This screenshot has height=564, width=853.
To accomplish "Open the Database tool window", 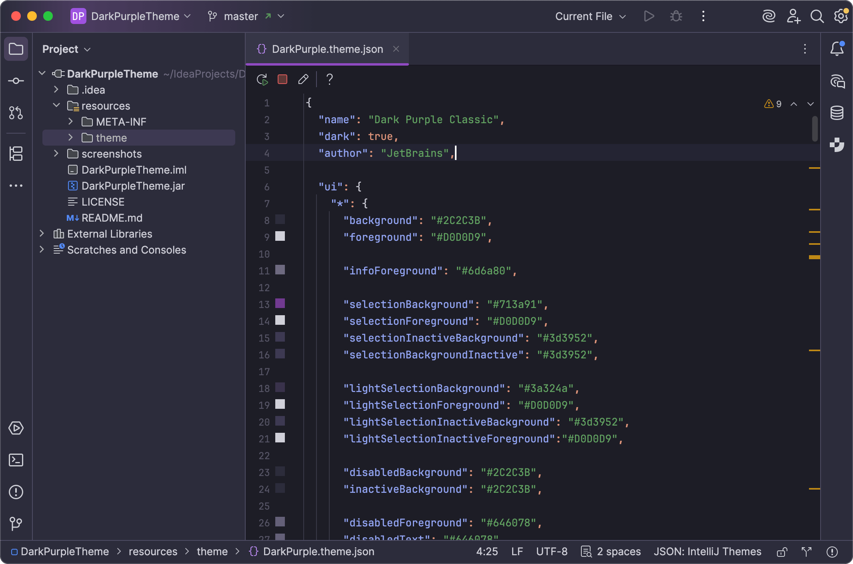I will 837,112.
